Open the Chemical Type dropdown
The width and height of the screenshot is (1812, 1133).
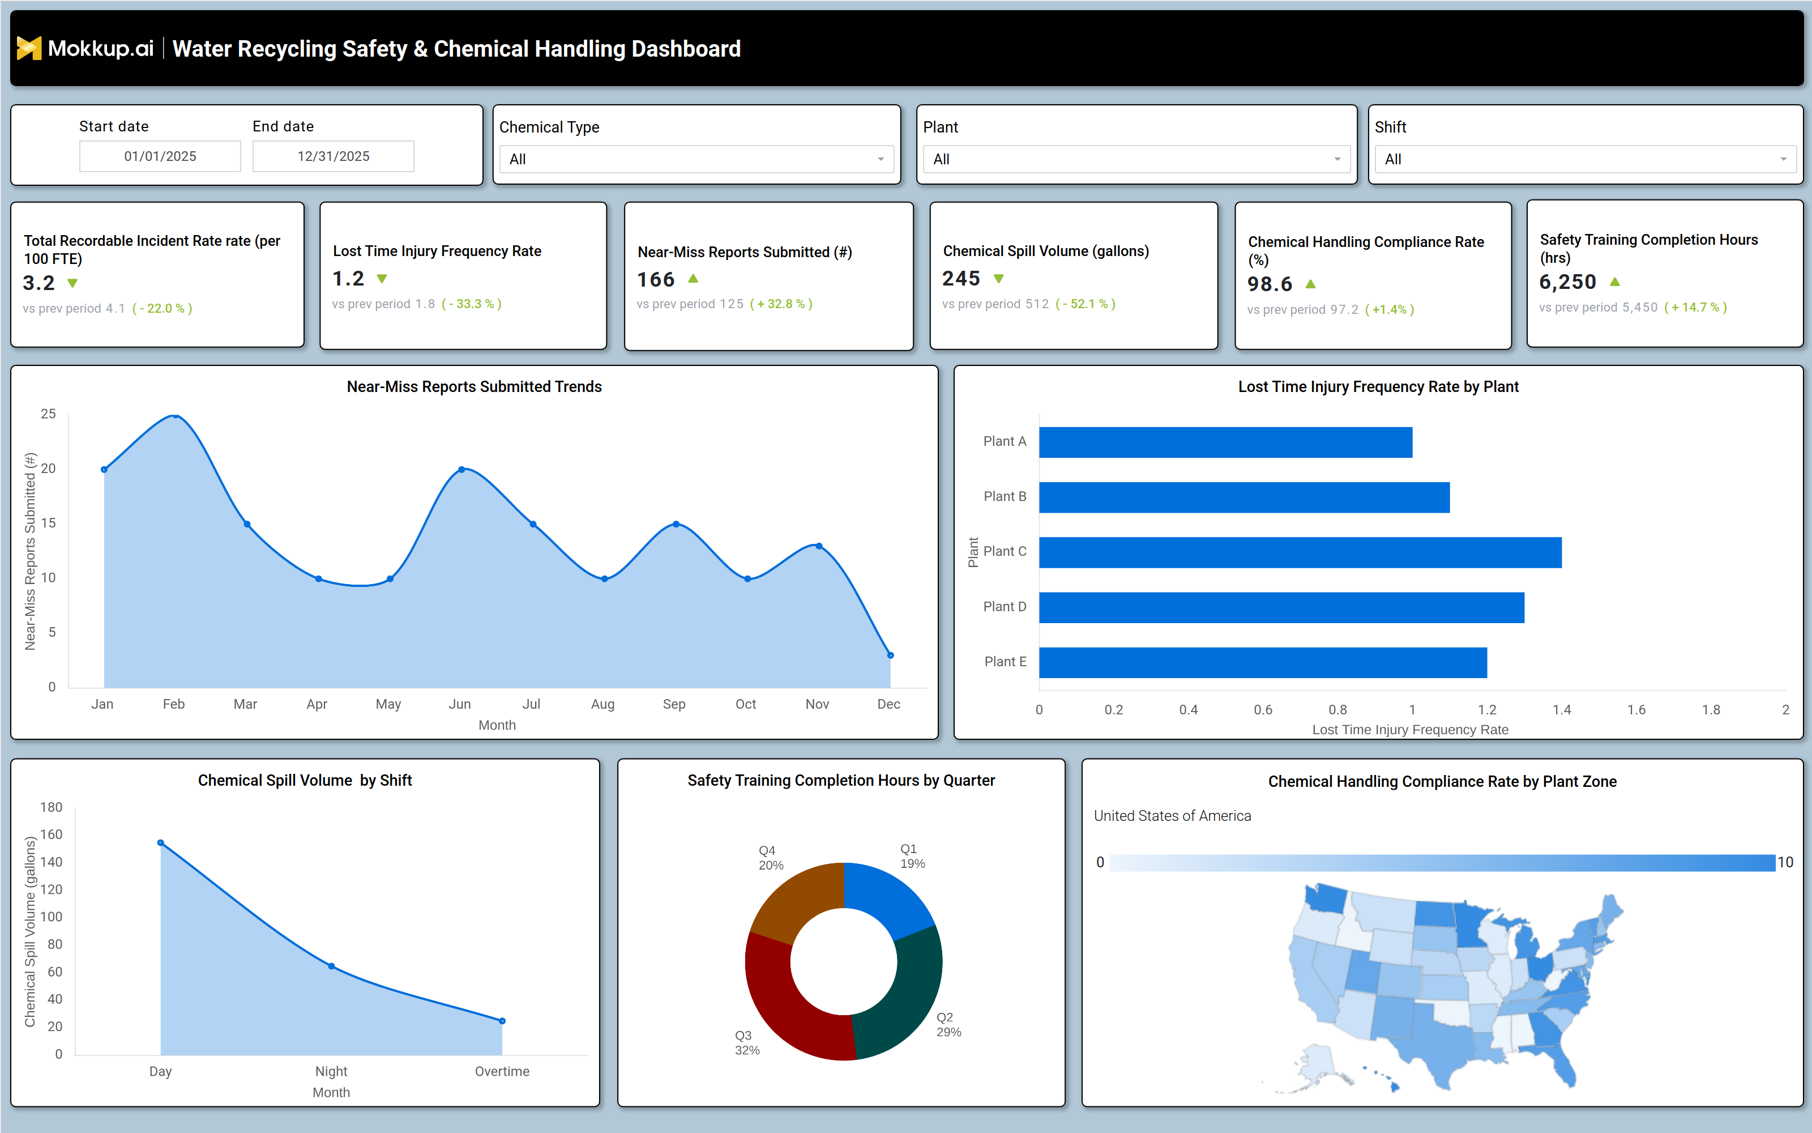coord(696,159)
